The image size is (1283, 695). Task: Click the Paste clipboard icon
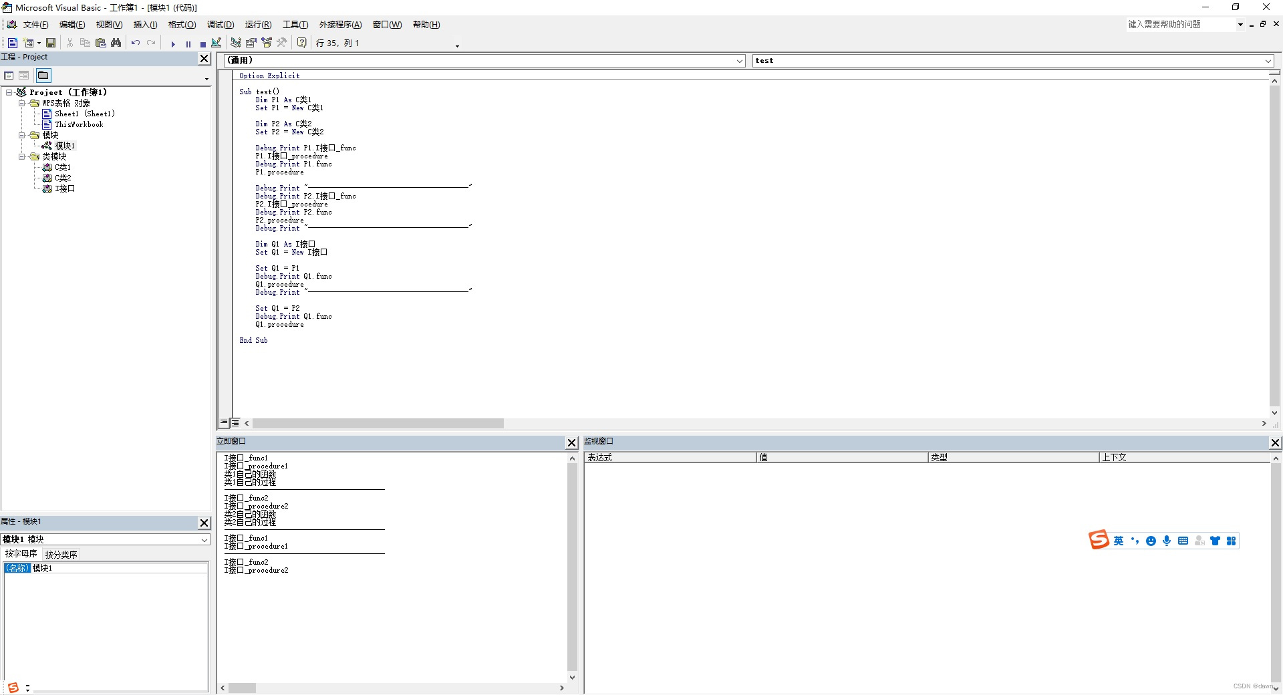tap(101, 43)
